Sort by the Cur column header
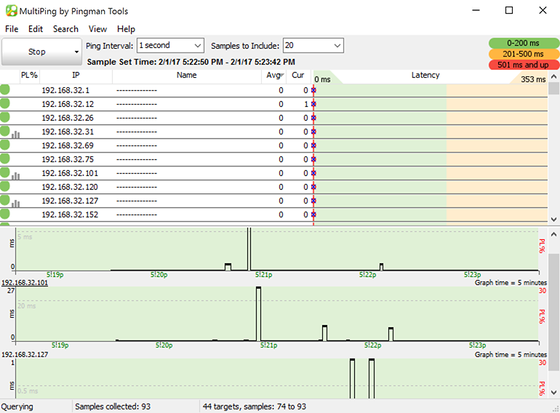This screenshot has width=560, height=413. 298,76
